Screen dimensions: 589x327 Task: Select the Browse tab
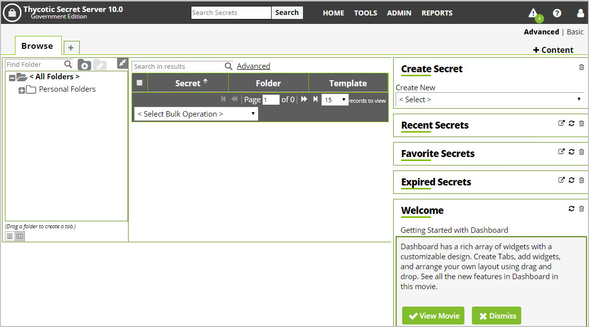(37, 46)
